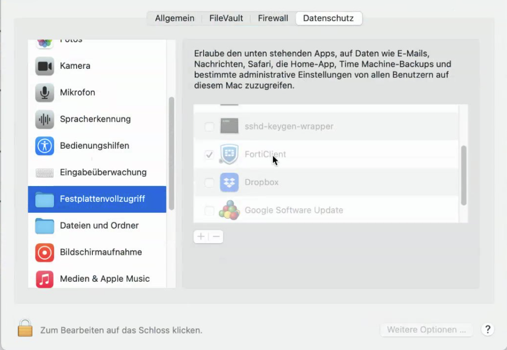Click the question mark help button

(x=488, y=330)
